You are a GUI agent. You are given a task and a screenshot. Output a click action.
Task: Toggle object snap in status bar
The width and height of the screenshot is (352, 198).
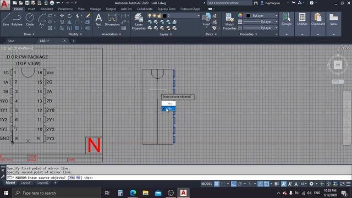tap(266, 184)
